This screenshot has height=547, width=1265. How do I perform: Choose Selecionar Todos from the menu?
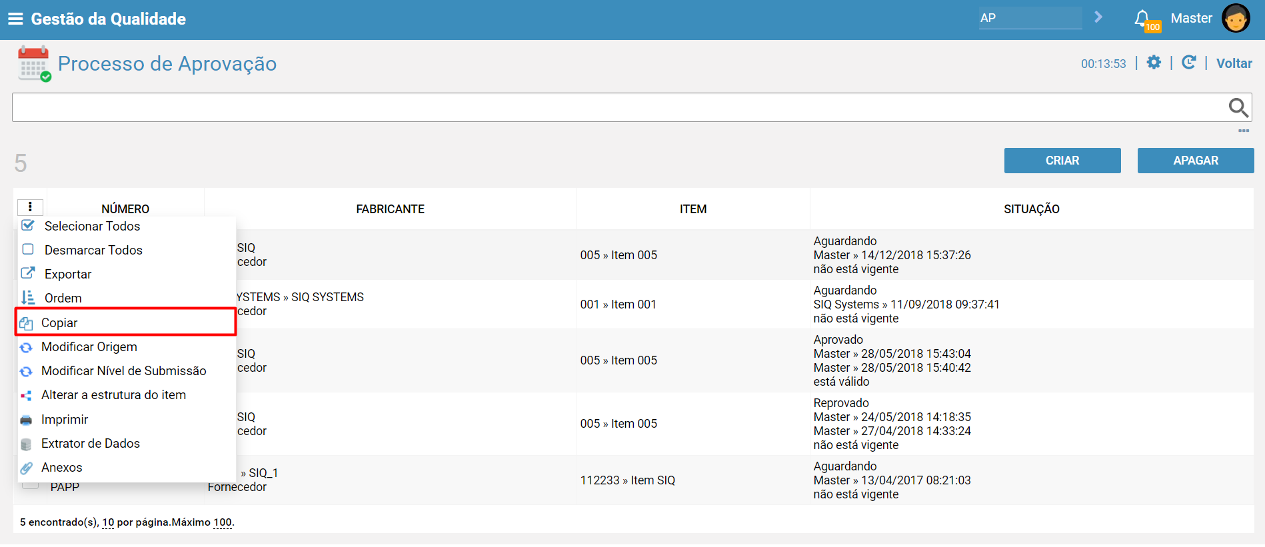pyautogui.click(x=93, y=226)
